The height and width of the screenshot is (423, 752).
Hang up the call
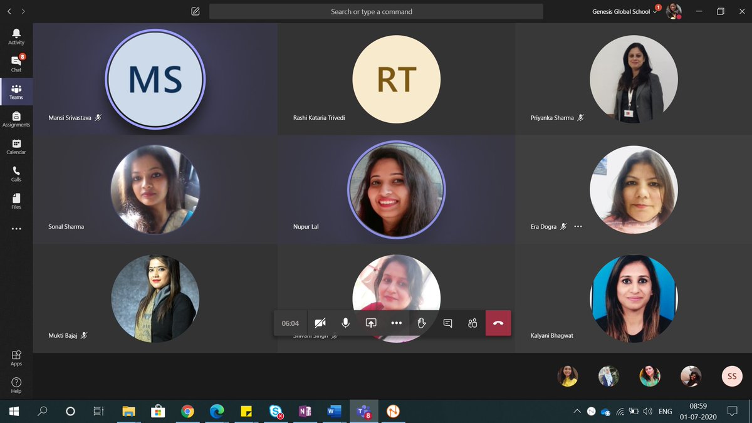click(498, 323)
